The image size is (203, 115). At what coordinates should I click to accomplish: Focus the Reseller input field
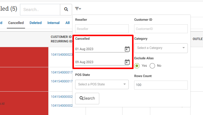point(102,29)
